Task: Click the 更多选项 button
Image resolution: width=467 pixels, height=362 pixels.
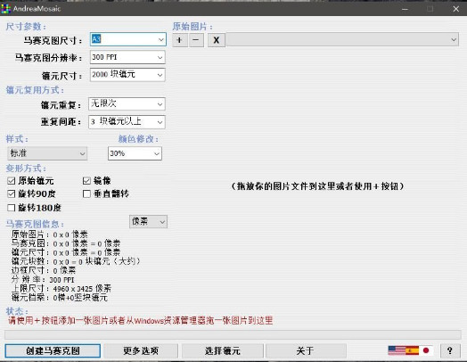Action: pyautogui.click(x=141, y=350)
